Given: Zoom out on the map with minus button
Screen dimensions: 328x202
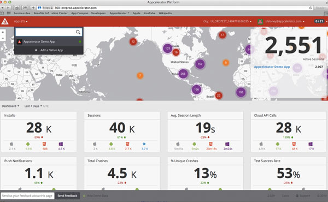Looking at the screenshot, I should click(3, 38).
